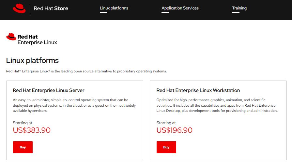Image resolution: width=292 pixels, height=166 pixels.
Task: Click 'Starting at' label above US$383.90
Action: [x=23, y=123]
